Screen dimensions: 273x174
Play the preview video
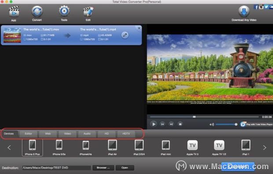pyautogui.click(x=154, y=124)
